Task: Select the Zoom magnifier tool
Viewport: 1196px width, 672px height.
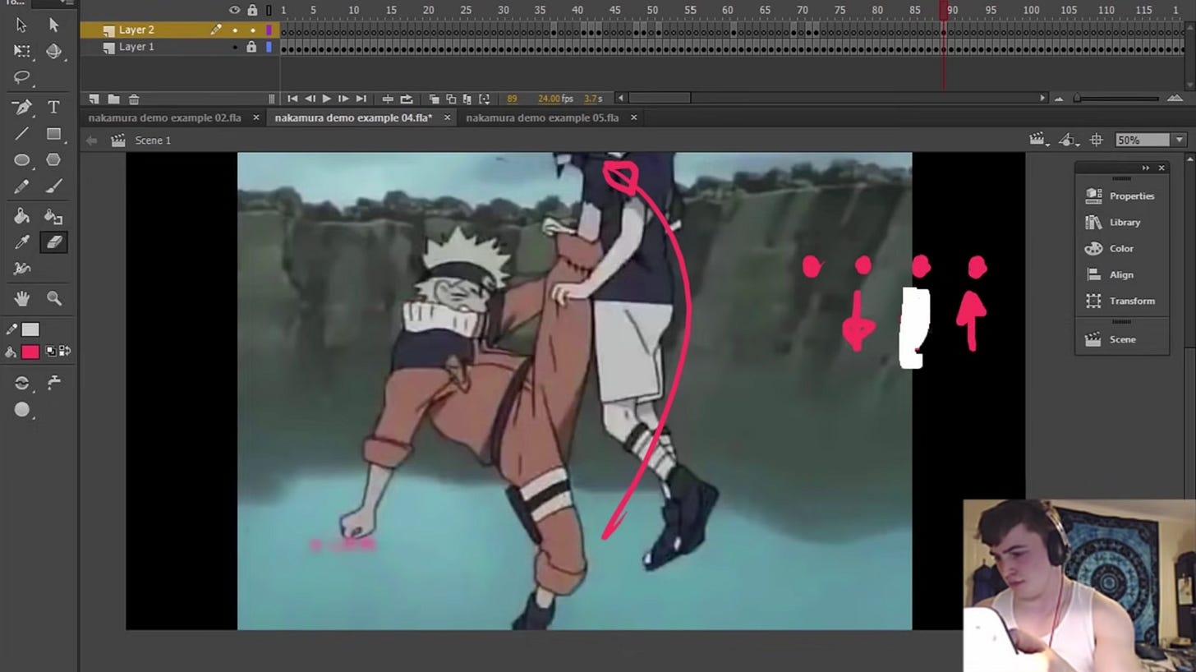Action: pyautogui.click(x=53, y=298)
